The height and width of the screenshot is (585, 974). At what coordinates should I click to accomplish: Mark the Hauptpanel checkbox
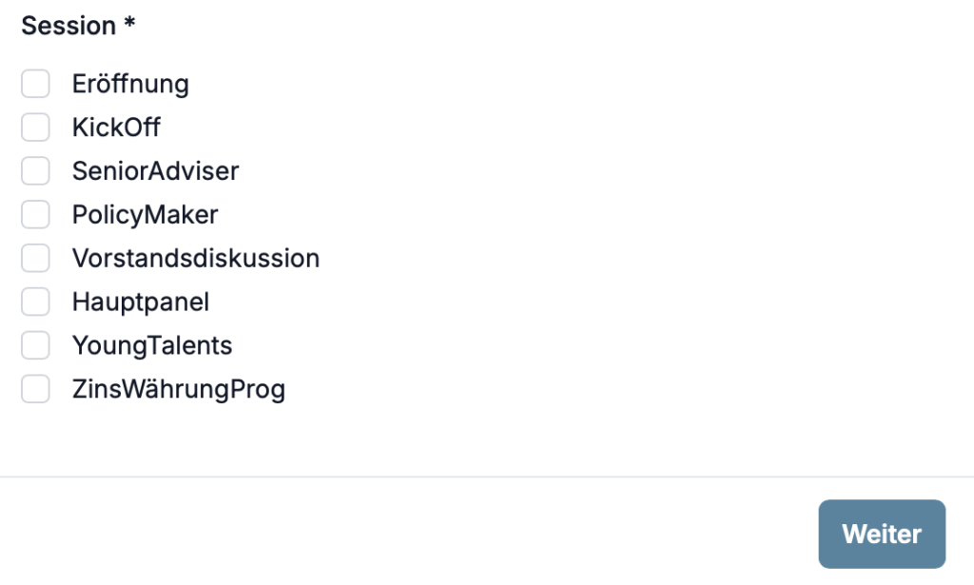(35, 302)
